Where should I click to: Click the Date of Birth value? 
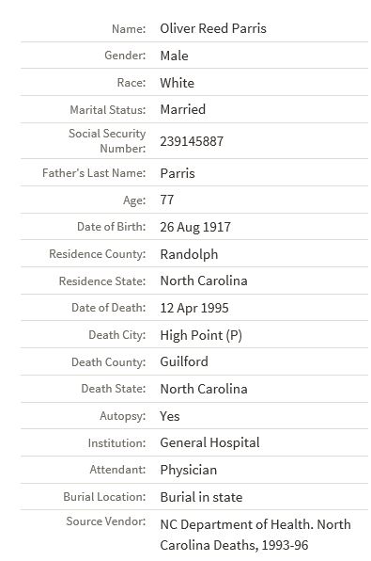click(x=195, y=227)
